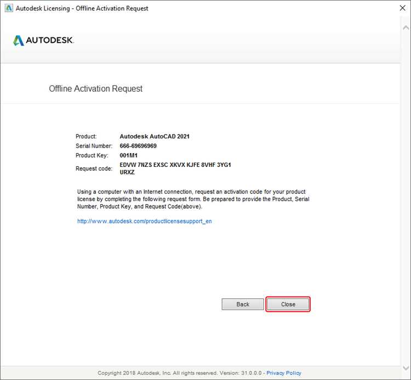Go back with the Back button
411x380 pixels.
pyautogui.click(x=243, y=304)
